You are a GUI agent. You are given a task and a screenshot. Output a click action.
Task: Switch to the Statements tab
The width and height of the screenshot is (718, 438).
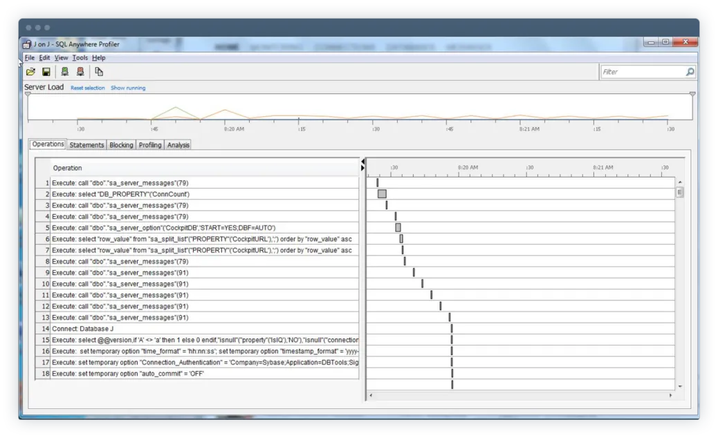pos(86,145)
